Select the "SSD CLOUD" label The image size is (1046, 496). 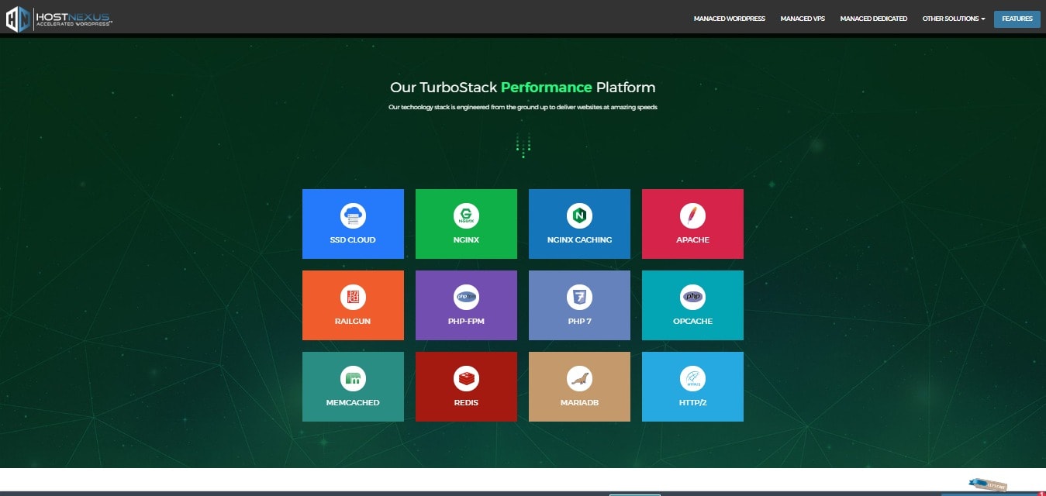353,240
